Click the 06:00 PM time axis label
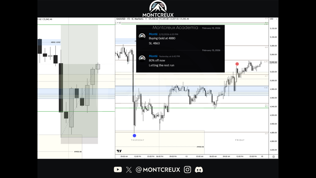Screen dimensions: 316x178 [160, 156]
